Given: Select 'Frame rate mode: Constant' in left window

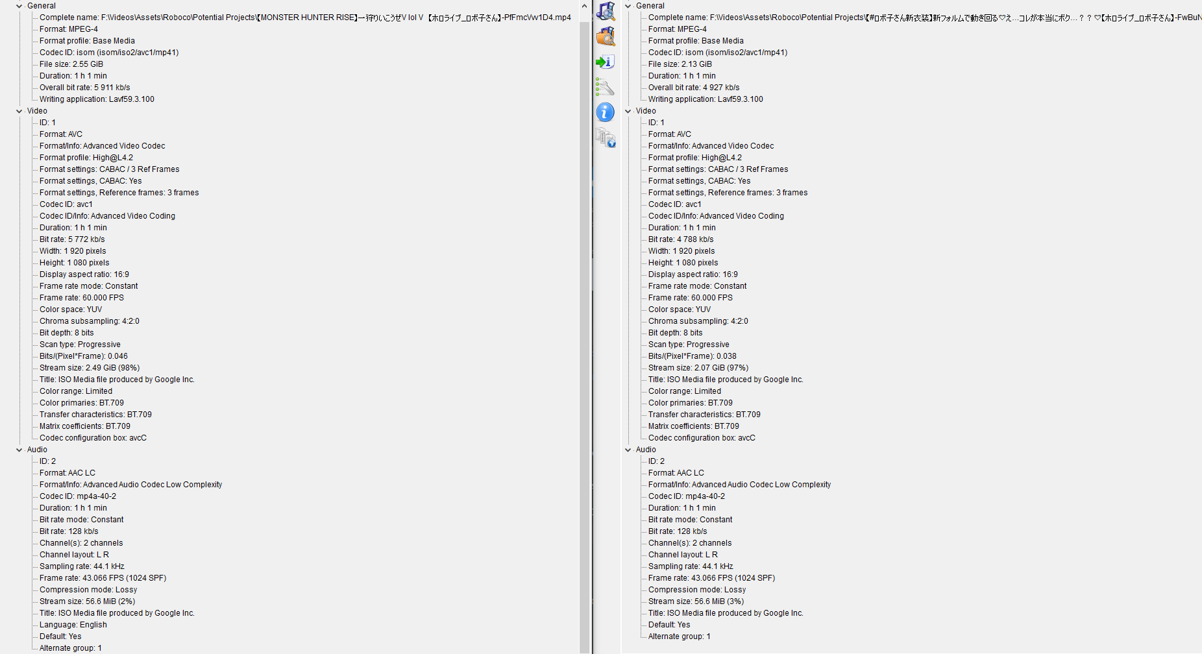Looking at the screenshot, I should coord(89,286).
